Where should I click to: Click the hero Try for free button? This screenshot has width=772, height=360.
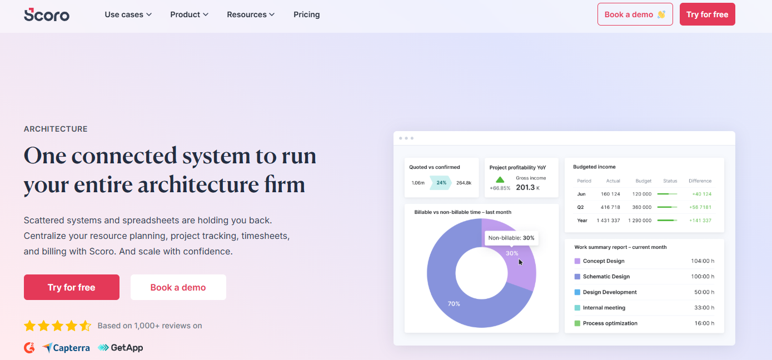[x=72, y=287]
